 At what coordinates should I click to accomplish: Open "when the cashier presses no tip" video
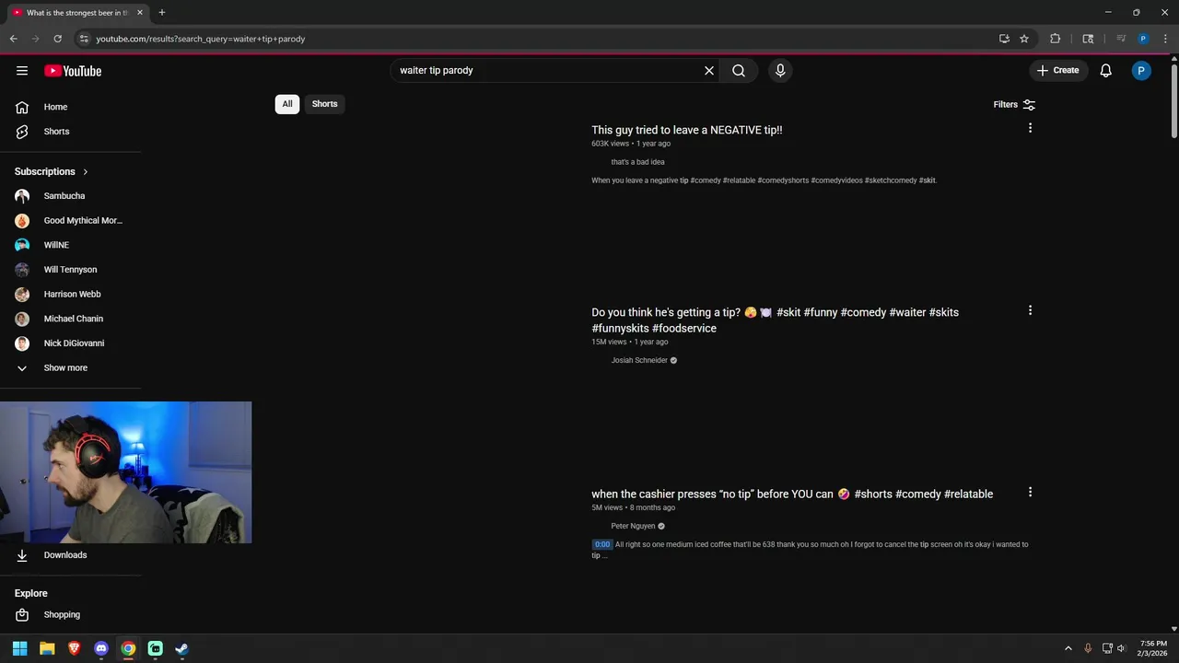[792, 494]
